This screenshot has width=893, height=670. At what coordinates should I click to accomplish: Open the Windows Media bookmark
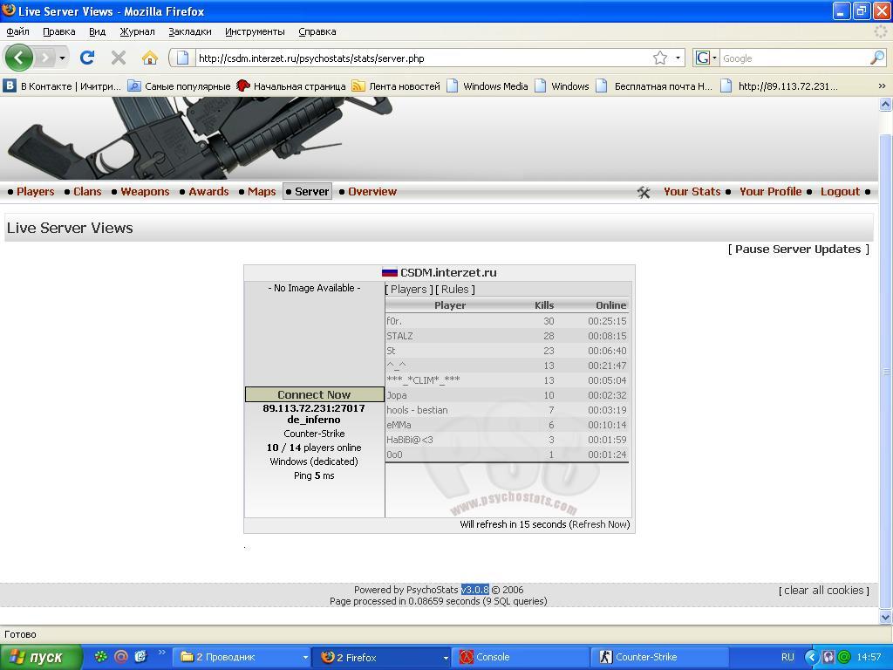[487, 86]
